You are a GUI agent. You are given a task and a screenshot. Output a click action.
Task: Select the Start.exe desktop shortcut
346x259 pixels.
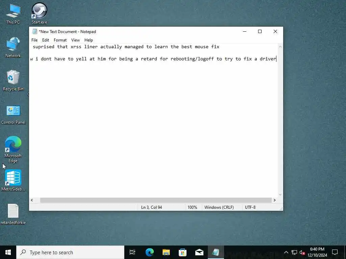[x=39, y=13]
